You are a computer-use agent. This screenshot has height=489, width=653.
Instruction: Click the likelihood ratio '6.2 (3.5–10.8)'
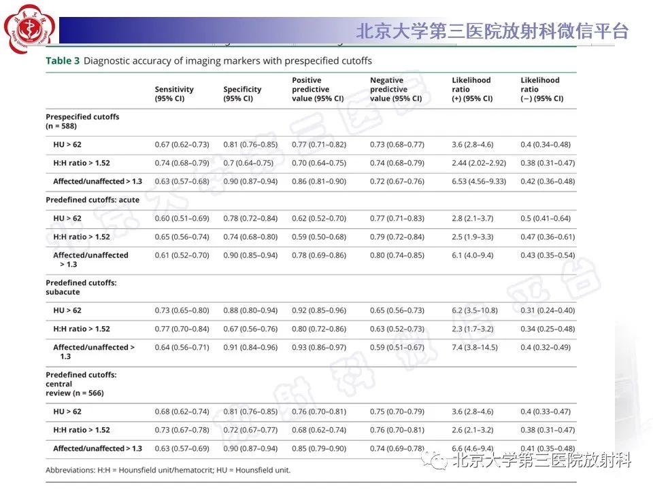tap(475, 310)
